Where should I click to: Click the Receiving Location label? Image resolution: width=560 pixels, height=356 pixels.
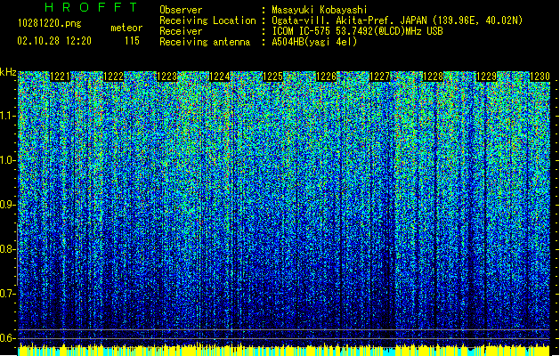(x=207, y=20)
